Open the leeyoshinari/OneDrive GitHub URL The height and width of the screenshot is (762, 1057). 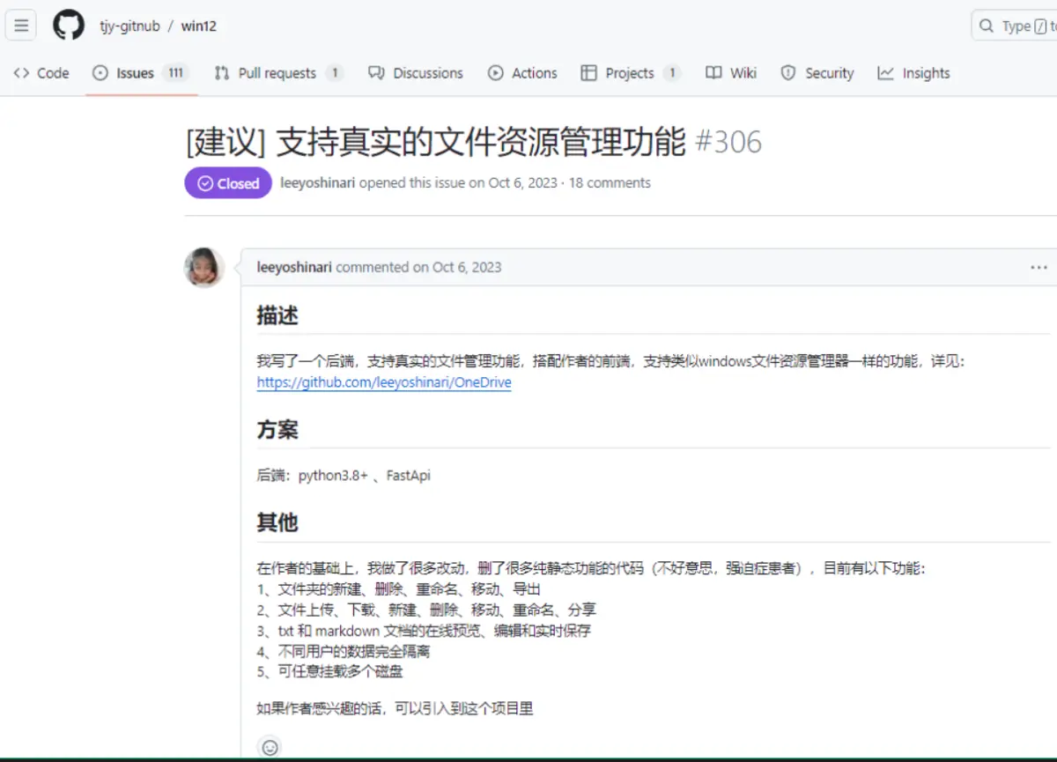coord(384,382)
